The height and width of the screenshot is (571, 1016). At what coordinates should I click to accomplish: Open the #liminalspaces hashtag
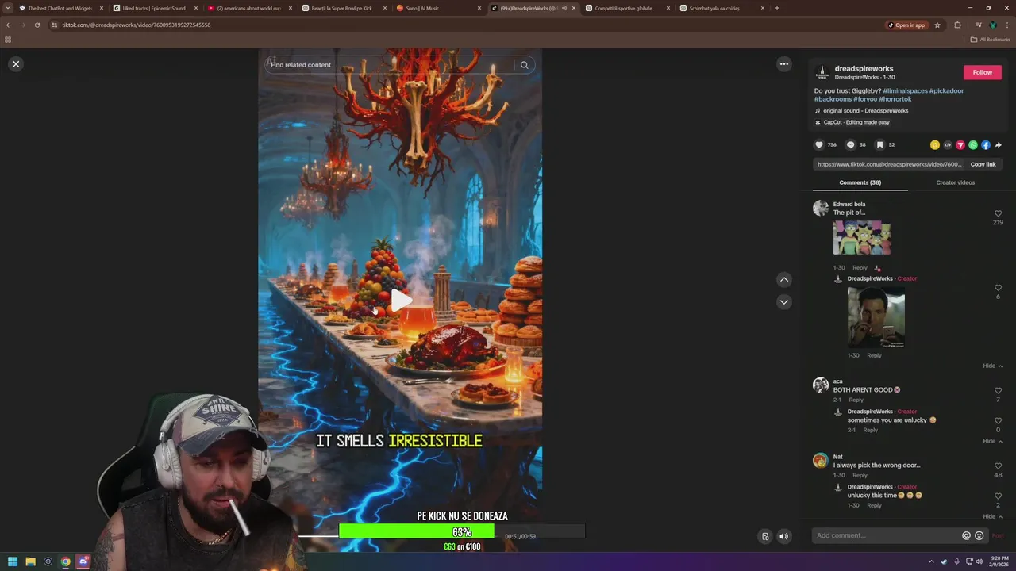tap(905, 90)
